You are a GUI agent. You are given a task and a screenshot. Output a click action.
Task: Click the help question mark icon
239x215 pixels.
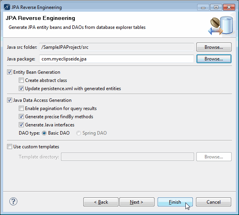13,201
